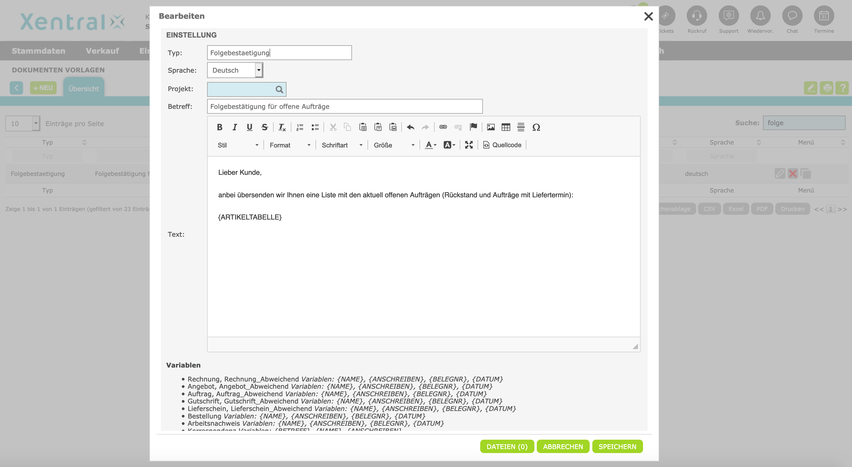Viewport: 852px width, 467px height.
Task: Insert an image via toolbar icon
Action: click(490, 127)
